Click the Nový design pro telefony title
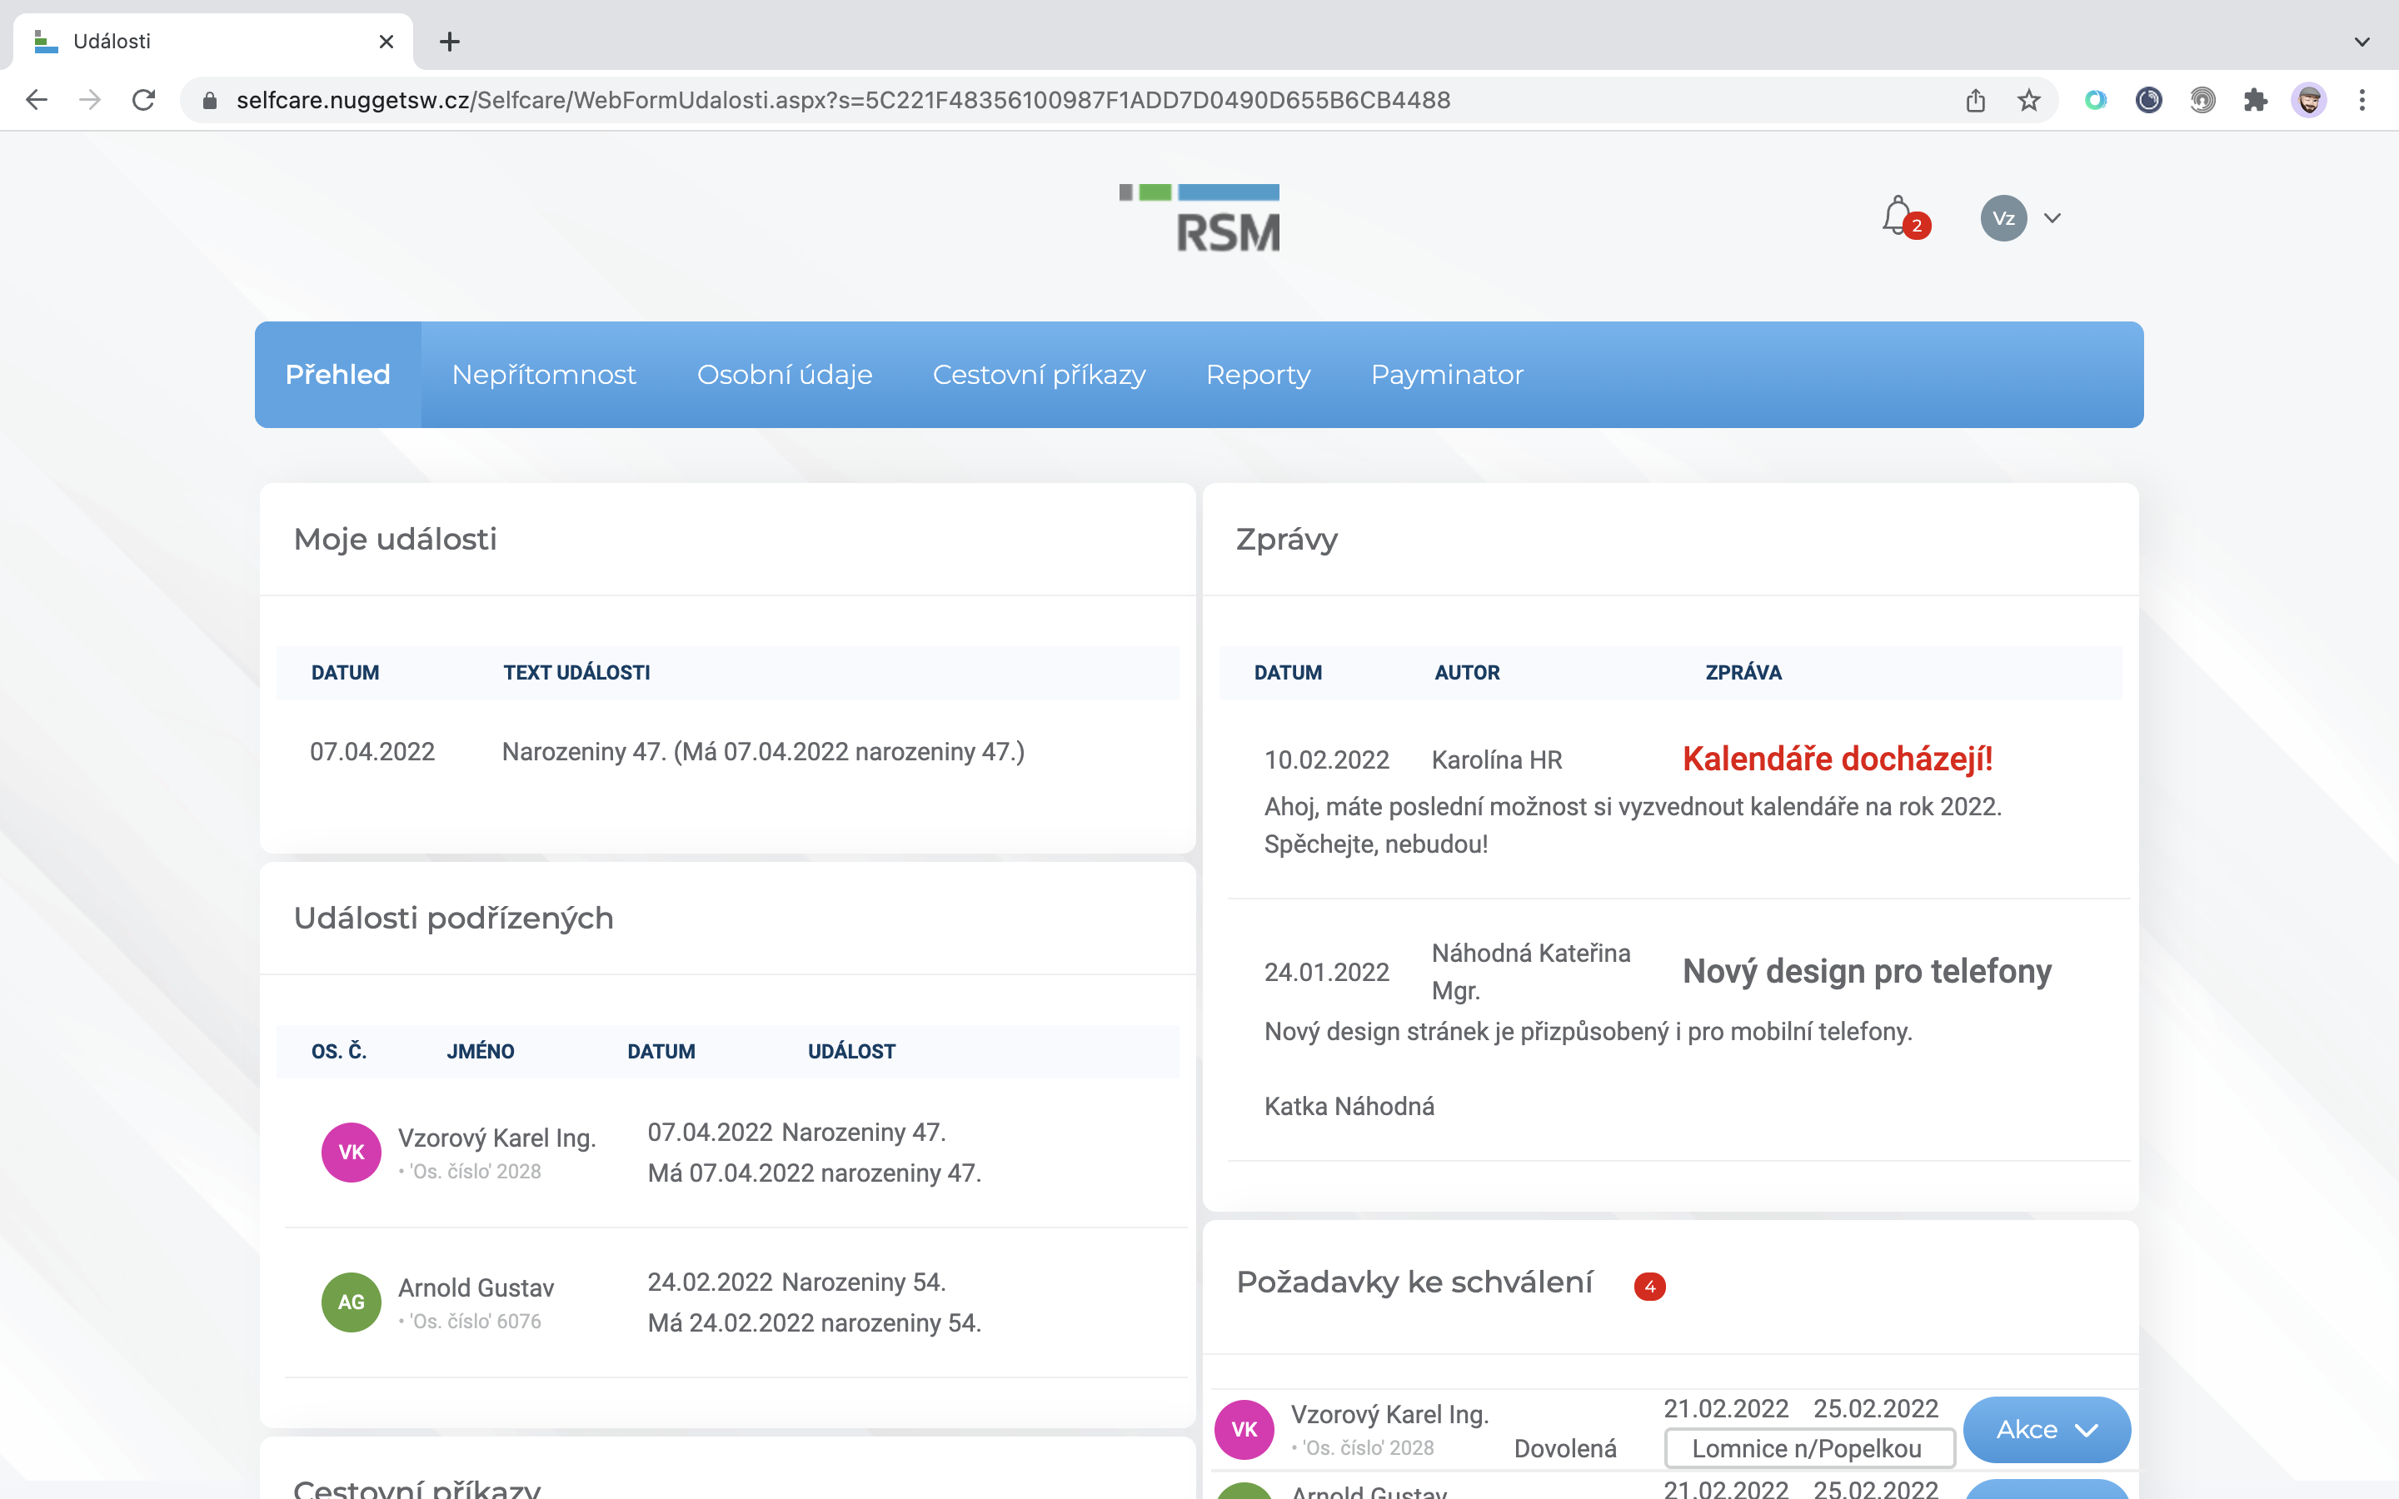Screen dimensions: 2399x1499 [1867, 970]
